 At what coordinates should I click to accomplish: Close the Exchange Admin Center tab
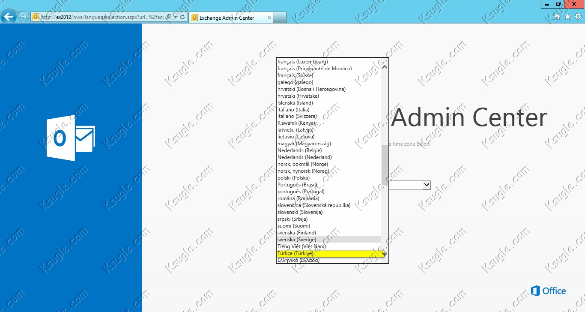[269, 18]
